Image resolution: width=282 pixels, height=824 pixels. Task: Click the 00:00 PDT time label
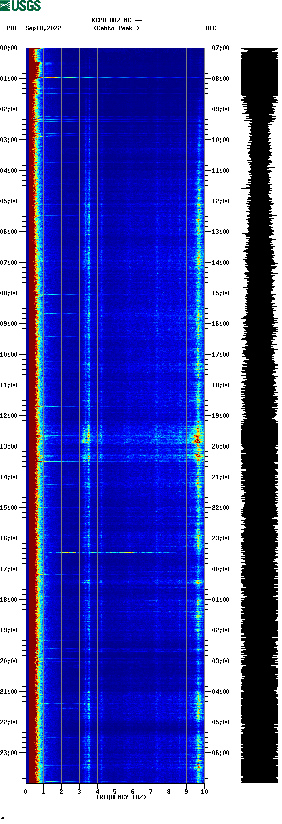point(9,48)
